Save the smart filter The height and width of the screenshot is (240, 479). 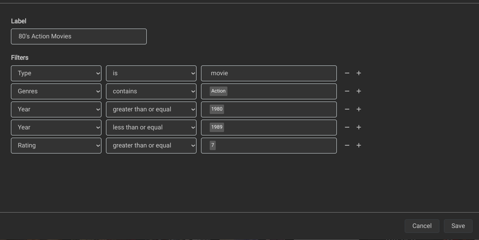coord(458,226)
